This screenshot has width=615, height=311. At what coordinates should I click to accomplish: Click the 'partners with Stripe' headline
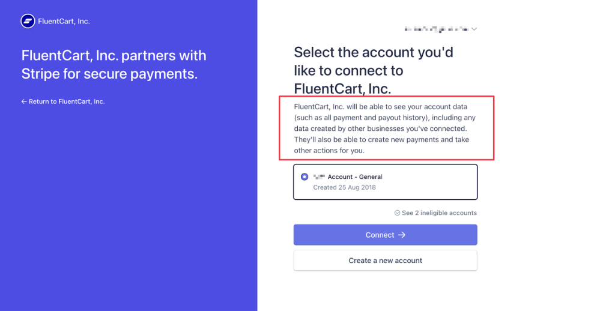(x=114, y=65)
